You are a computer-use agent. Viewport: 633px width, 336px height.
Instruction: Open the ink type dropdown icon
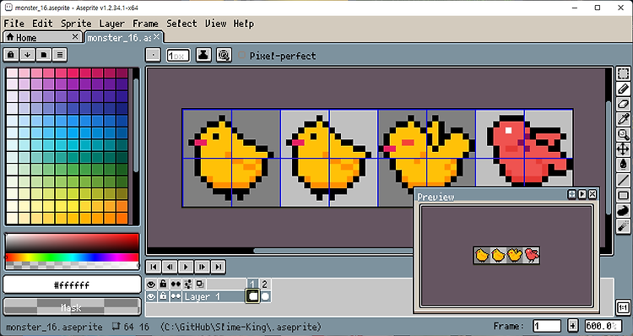tap(203, 55)
